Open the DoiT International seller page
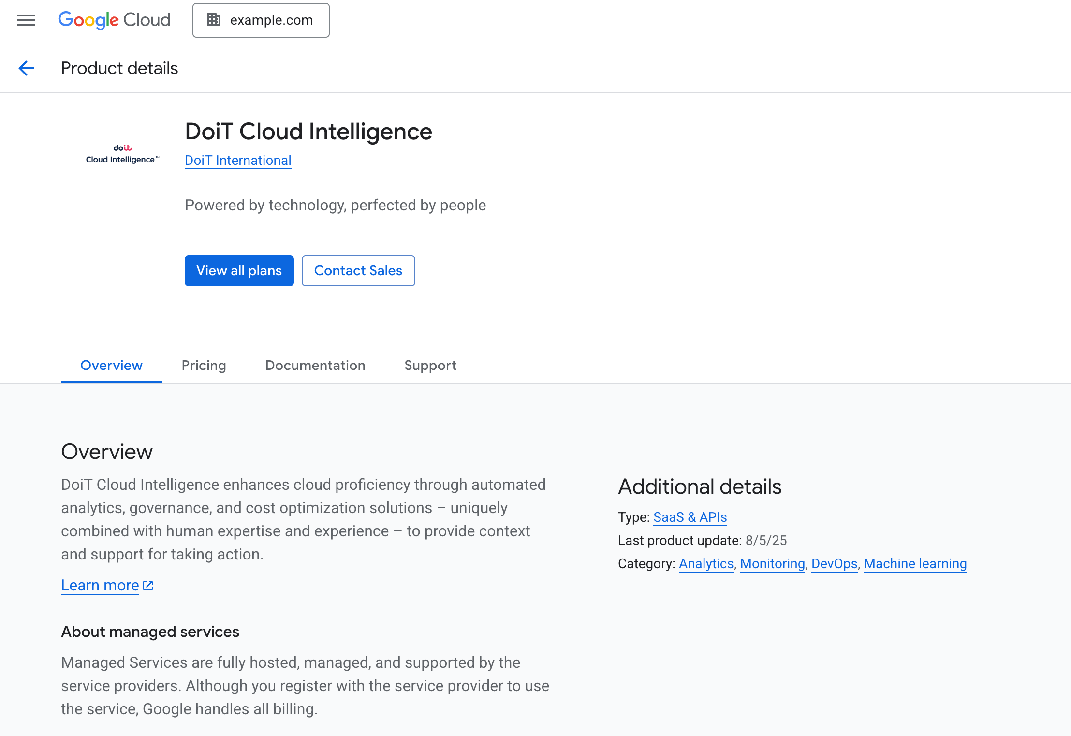 point(238,160)
